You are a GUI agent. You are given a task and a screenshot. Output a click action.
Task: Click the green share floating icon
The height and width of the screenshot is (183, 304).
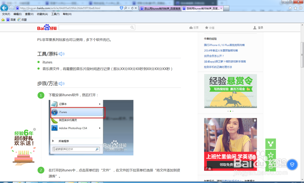tap(271, 144)
